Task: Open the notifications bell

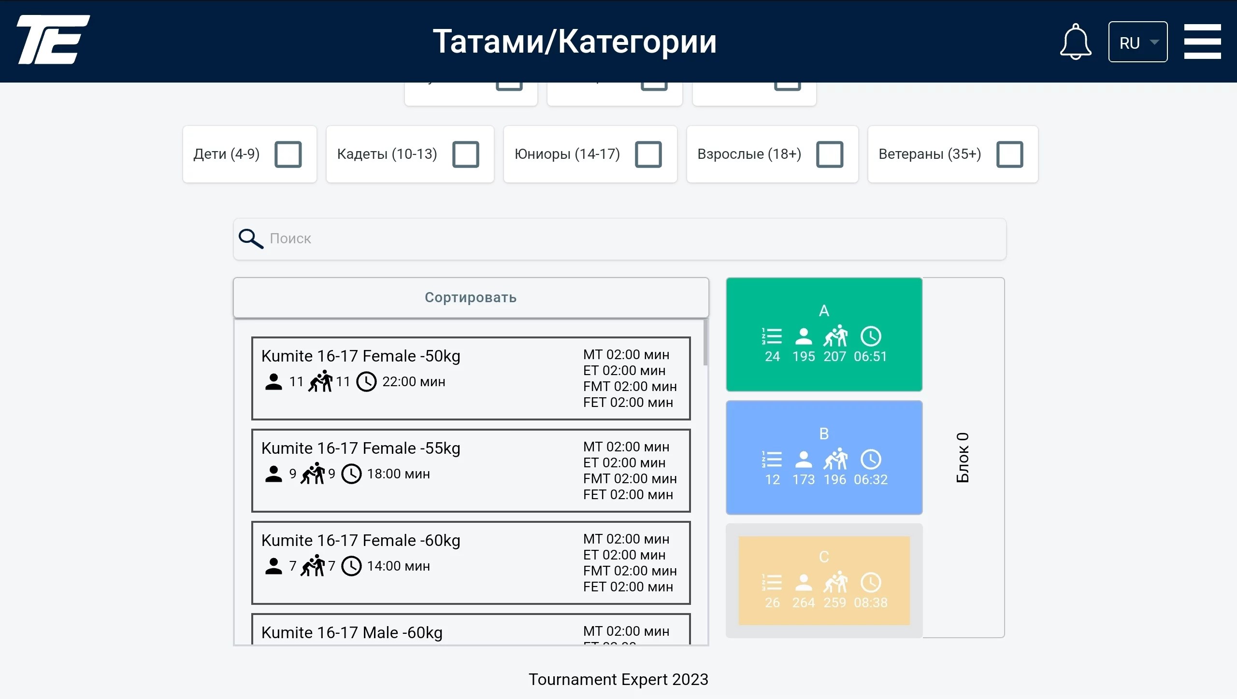Action: click(x=1076, y=42)
